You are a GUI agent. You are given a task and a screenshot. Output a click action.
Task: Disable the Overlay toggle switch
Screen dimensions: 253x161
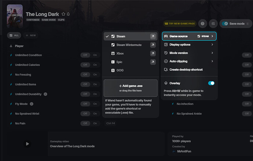tap(211, 83)
